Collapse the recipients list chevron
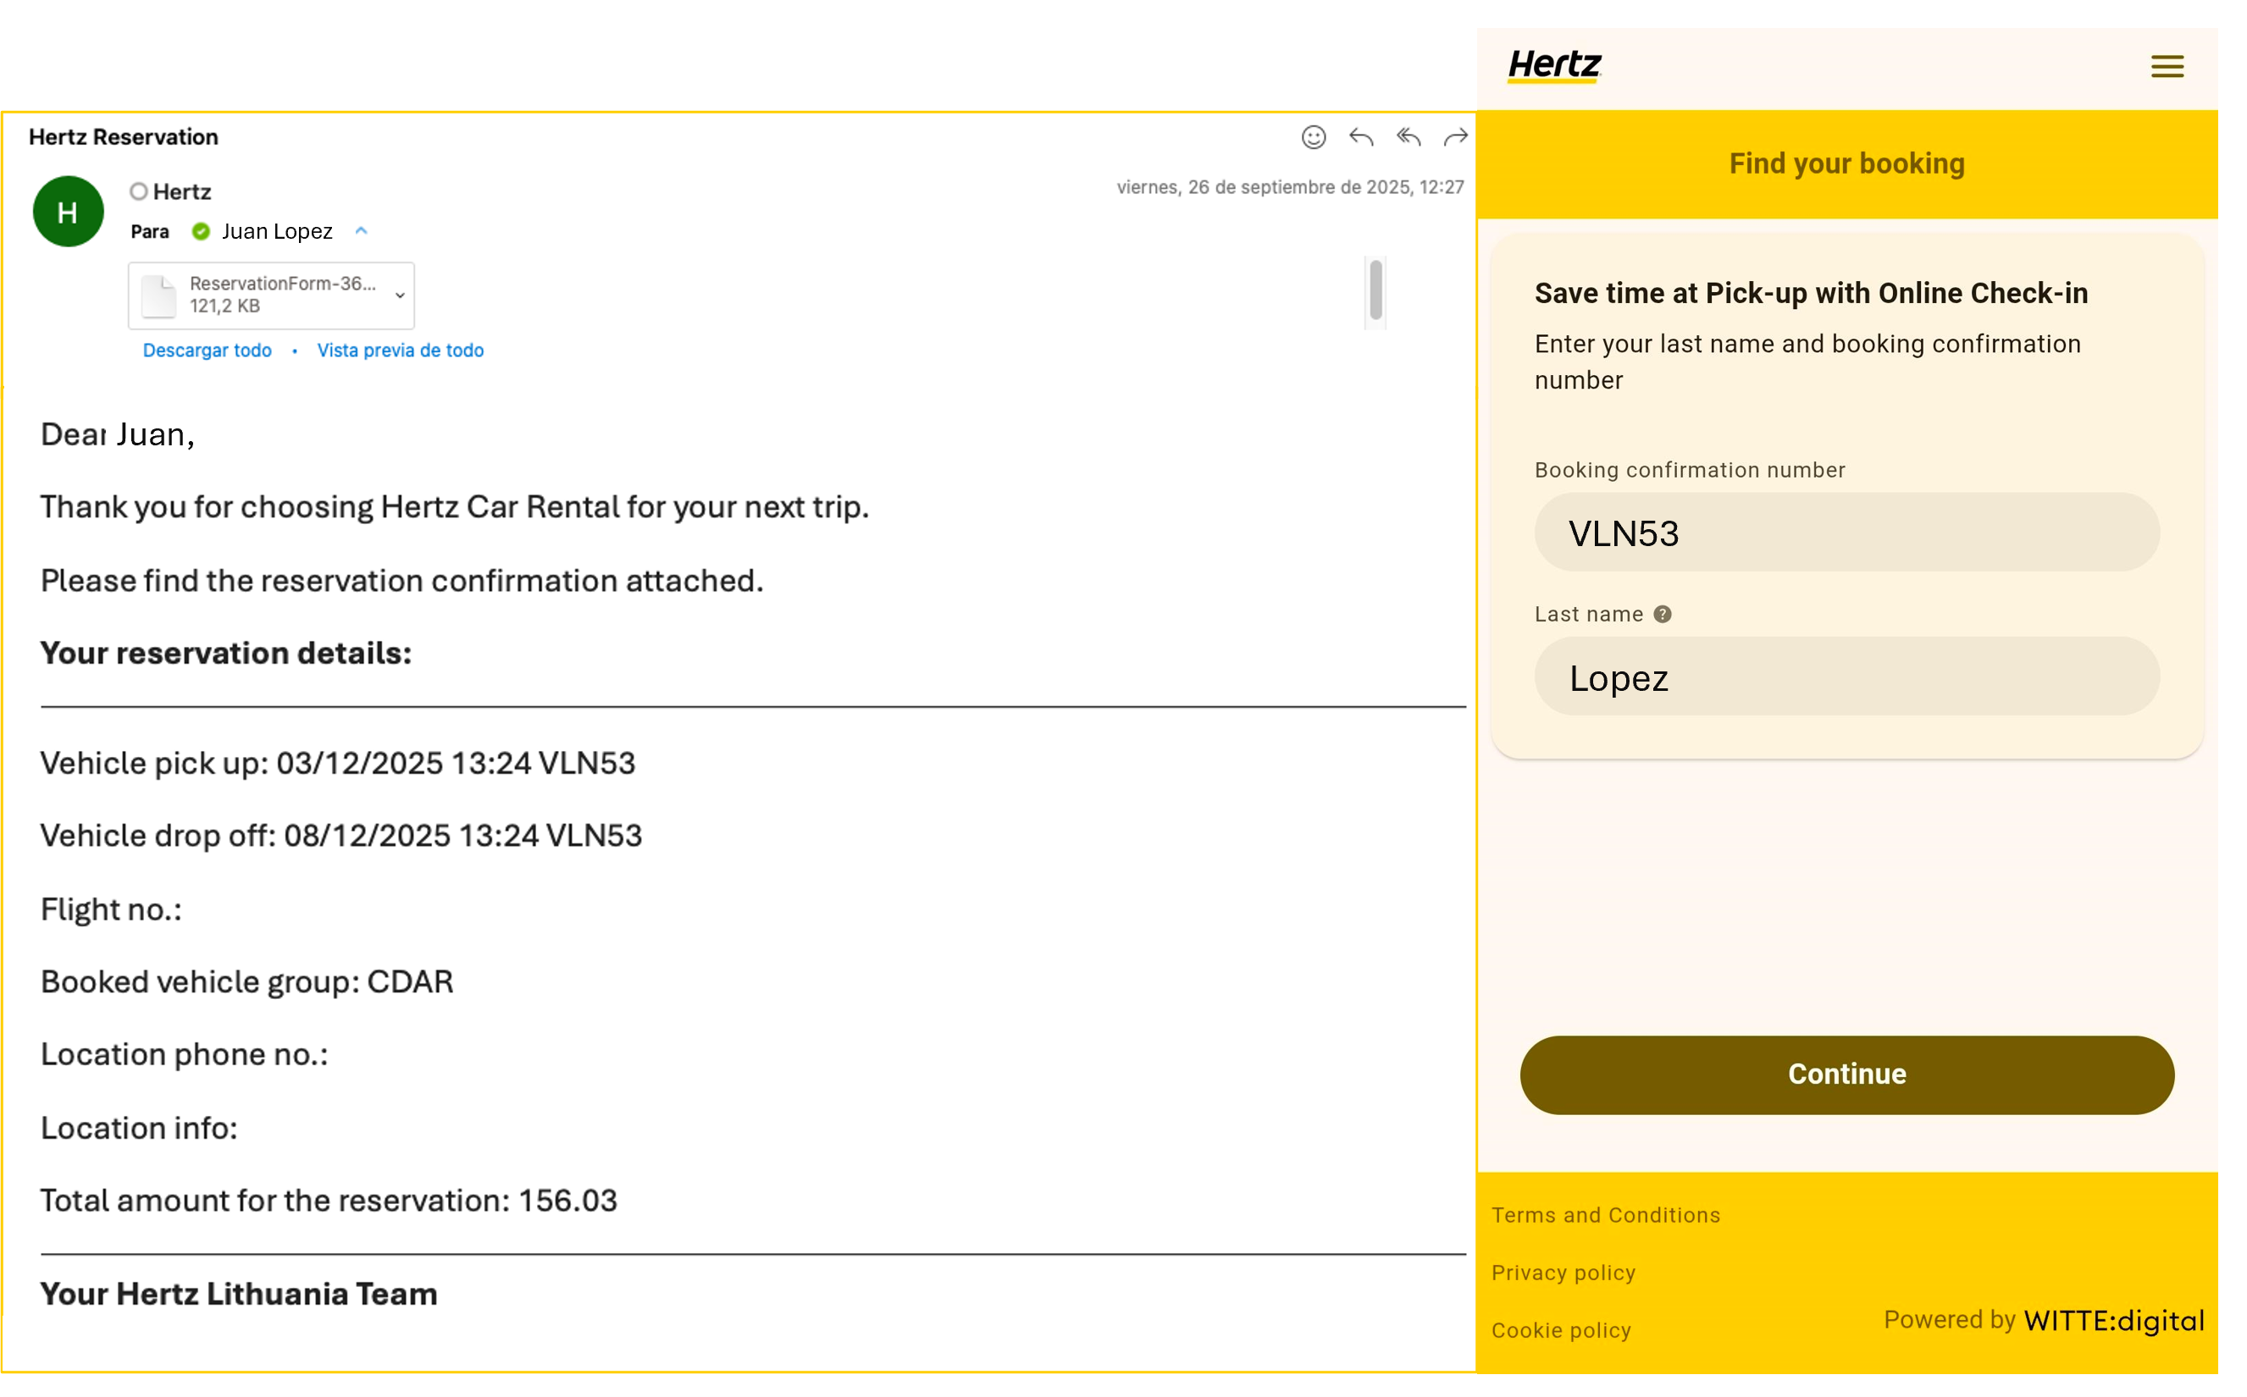Image resolution: width=2247 pixels, height=1397 pixels. point(362,231)
